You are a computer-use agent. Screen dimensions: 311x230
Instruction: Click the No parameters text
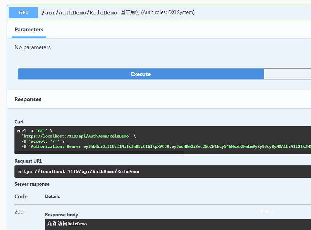pyautogui.click(x=33, y=47)
